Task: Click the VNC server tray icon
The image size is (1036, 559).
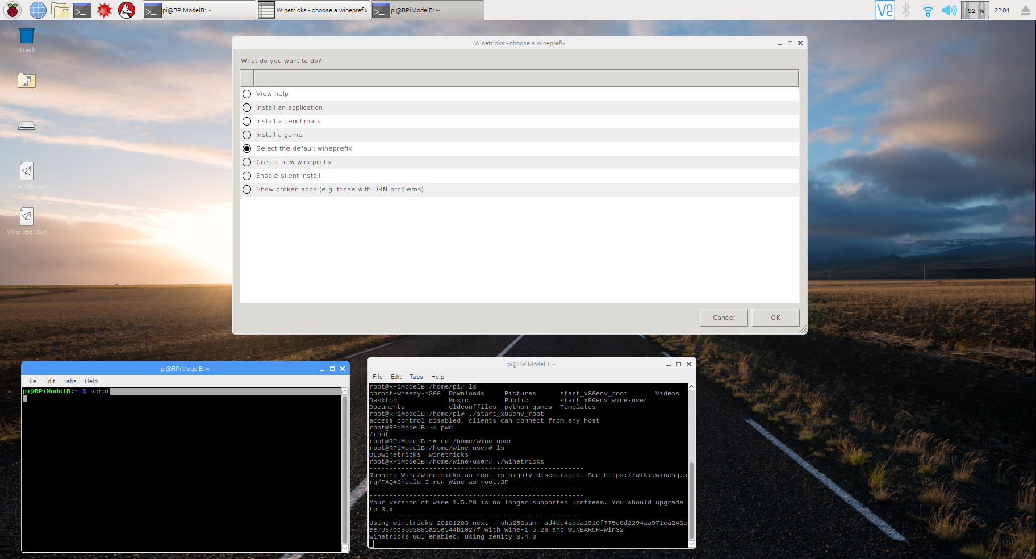Action: (x=884, y=10)
